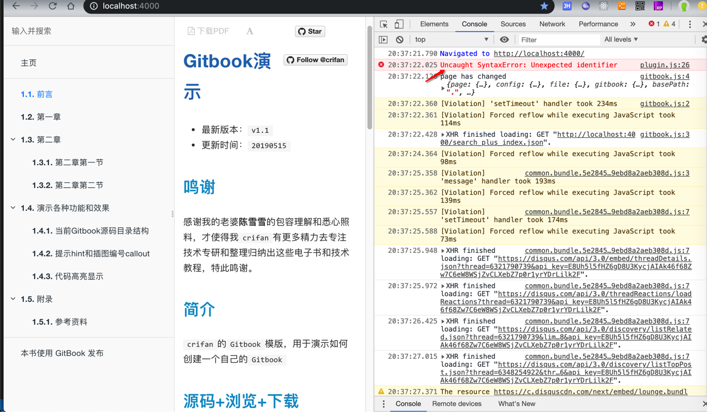Collapse the 1.3. 第二章 chapter chevron
The image size is (707, 413).
13,140
